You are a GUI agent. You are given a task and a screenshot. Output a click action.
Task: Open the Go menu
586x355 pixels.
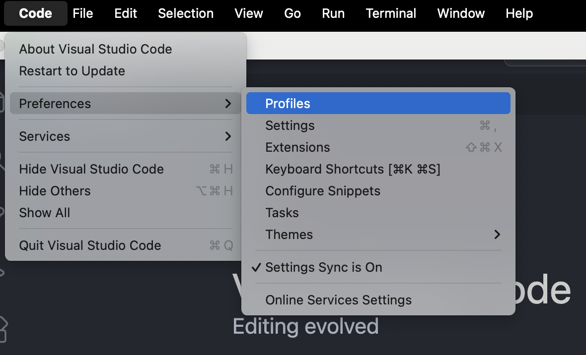(292, 13)
